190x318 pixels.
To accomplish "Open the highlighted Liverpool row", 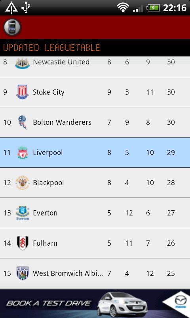I will (x=95, y=153).
